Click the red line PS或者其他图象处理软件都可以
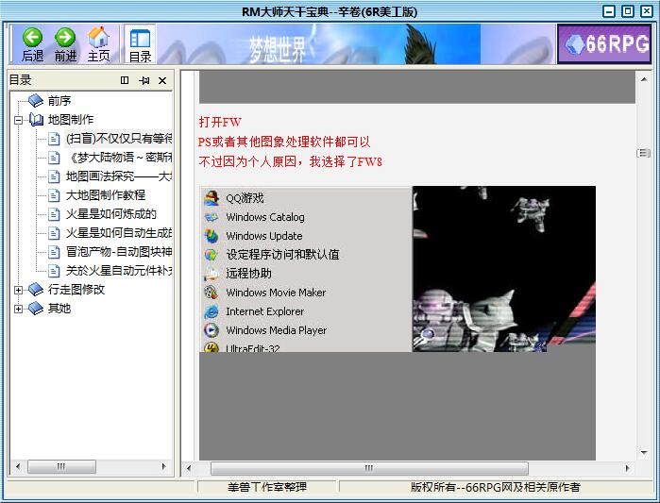660x503 pixels. coord(284,142)
